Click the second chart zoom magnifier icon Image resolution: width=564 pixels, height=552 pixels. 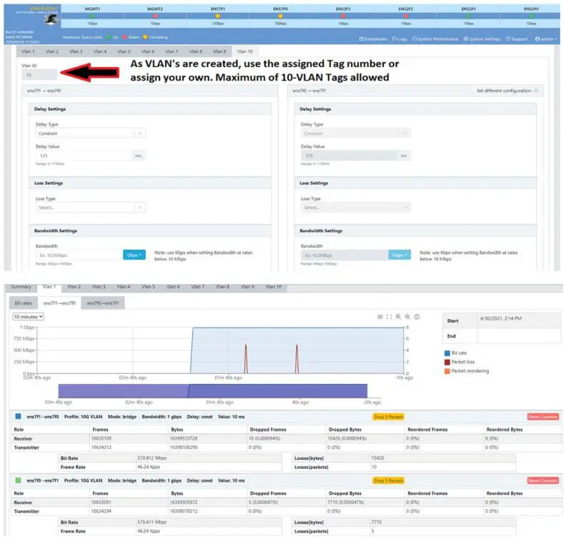pyautogui.click(x=407, y=317)
